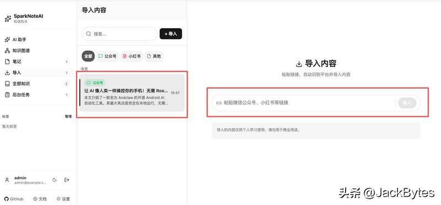Go to 笔记 in the sidebar

[x=36, y=62]
